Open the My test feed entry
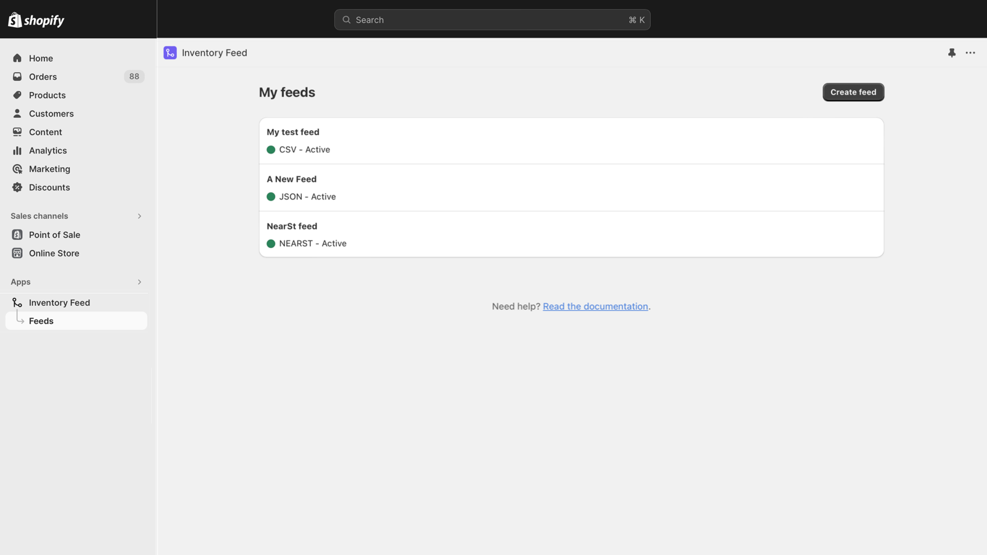987x555 pixels. click(293, 132)
